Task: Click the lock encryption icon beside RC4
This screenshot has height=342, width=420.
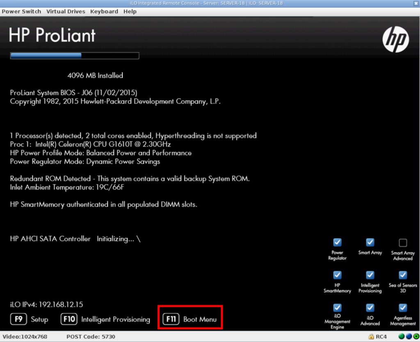Action: pyautogui.click(x=371, y=337)
